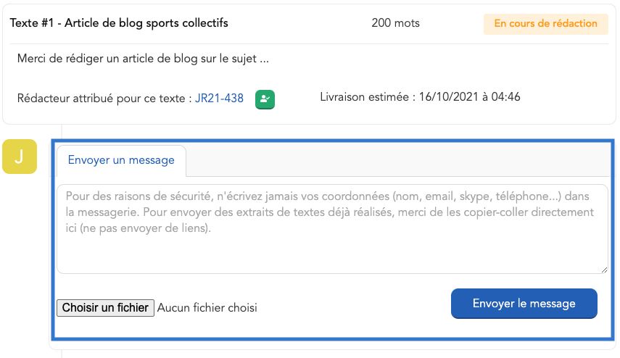Click the yellow J avatar icon
Screen dimensions: 620x358
pos(20,157)
